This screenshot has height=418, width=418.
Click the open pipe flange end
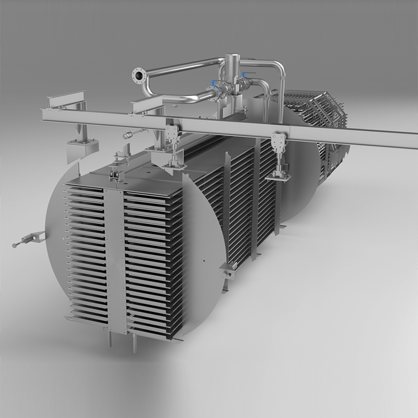138,76
